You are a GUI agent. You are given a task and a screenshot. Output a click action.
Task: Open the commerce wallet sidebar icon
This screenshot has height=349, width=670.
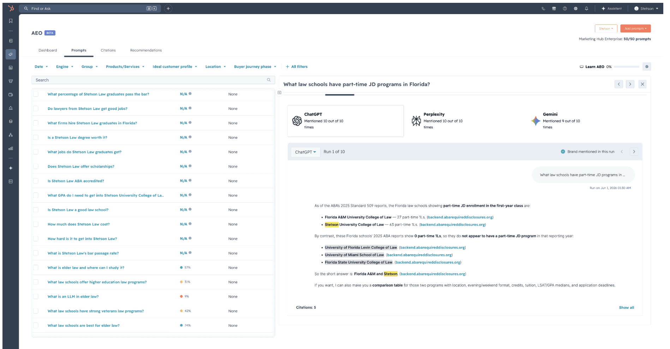coord(11,94)
